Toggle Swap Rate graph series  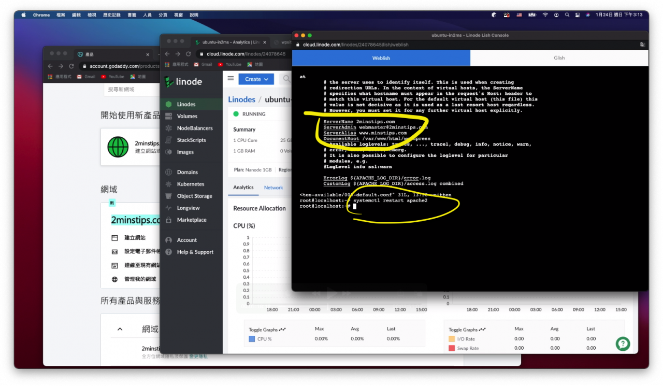click(464, 348)
